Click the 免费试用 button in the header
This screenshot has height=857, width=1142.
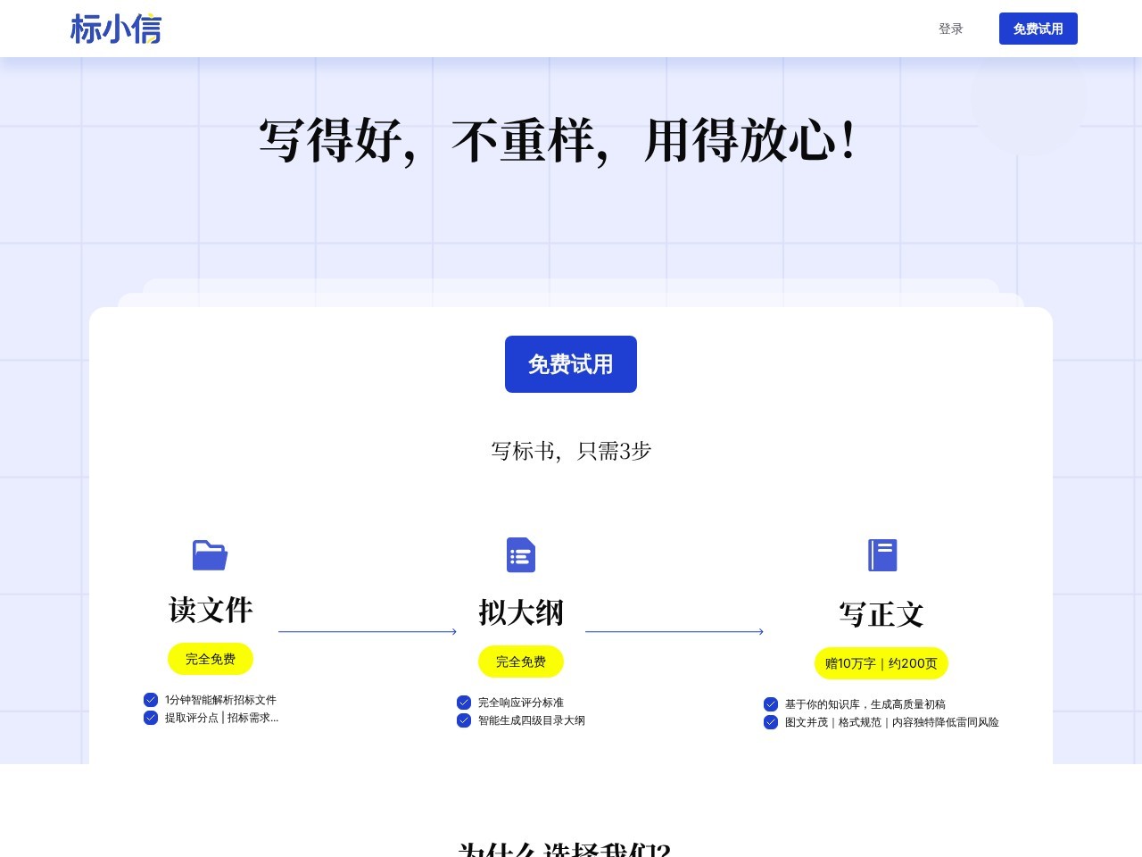pos(1039,29)
